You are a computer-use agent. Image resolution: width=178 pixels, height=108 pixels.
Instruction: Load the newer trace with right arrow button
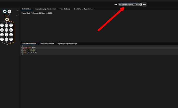[144, 5]
